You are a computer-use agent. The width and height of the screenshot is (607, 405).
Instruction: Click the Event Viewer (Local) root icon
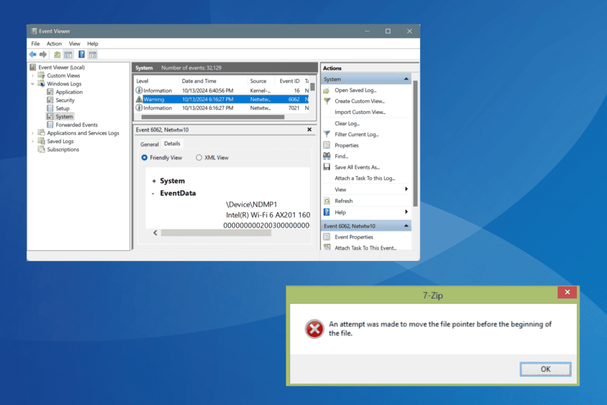[33, 67]
